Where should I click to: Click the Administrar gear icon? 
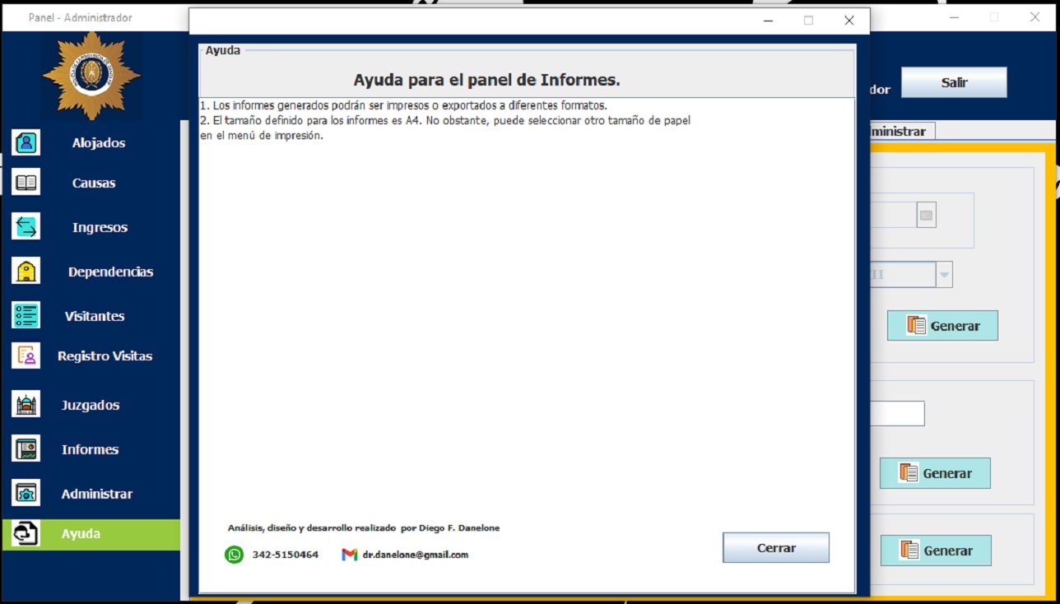26,494
